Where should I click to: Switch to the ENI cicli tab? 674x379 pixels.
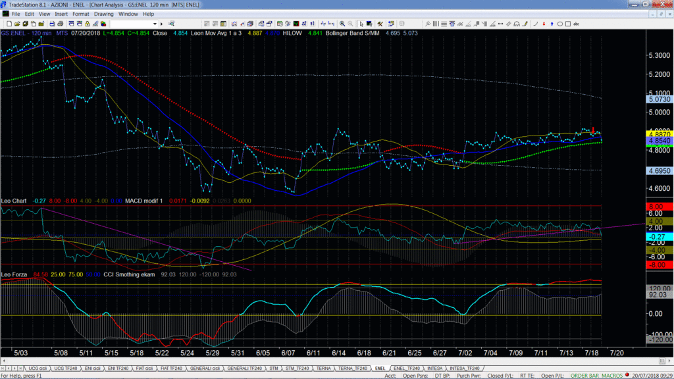click(92, 368)
